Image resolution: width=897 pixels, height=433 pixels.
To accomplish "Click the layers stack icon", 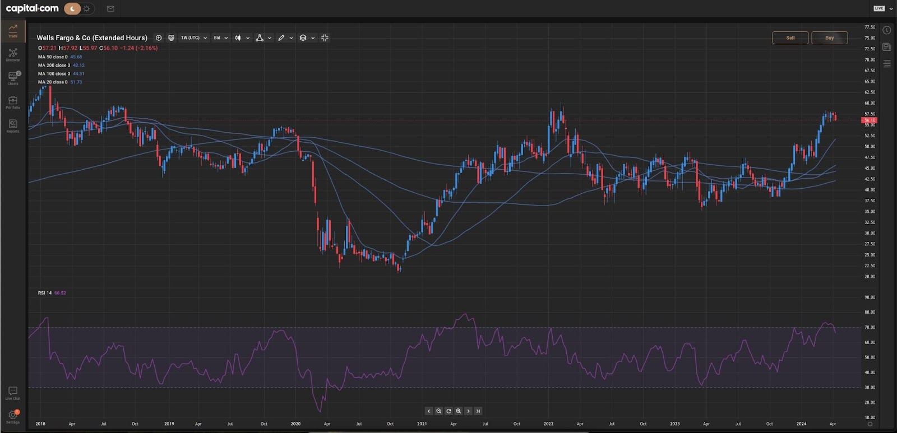I will 303,38.
